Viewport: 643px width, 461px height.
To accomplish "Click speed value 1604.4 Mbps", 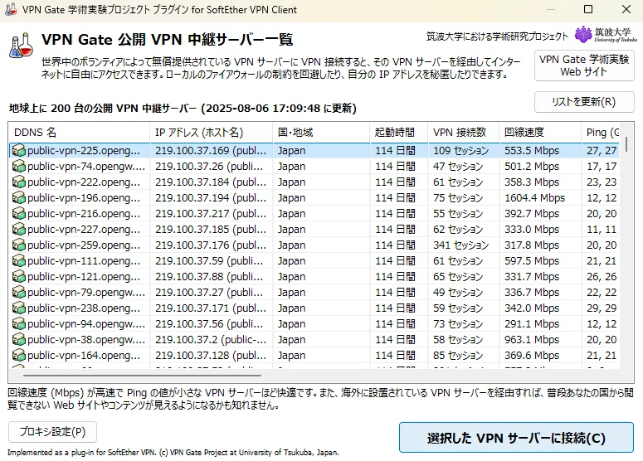I will point(535,198).
